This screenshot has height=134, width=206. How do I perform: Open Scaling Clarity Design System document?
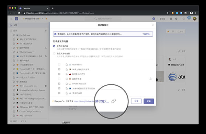pyautogui.click(x=30, y=90)
